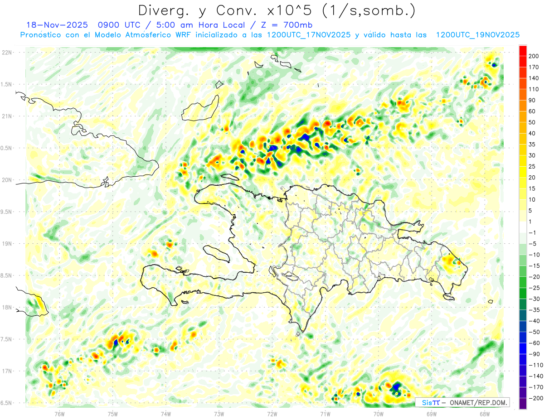Viewport: 544px width, 420px height.
Task: Click the 'SisTT - ONAMET/REP.DOM.' credit label
Action: 462,402
